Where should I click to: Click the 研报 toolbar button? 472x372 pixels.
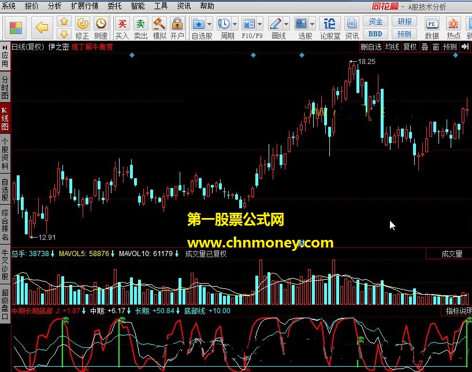(x=404, y=22)
